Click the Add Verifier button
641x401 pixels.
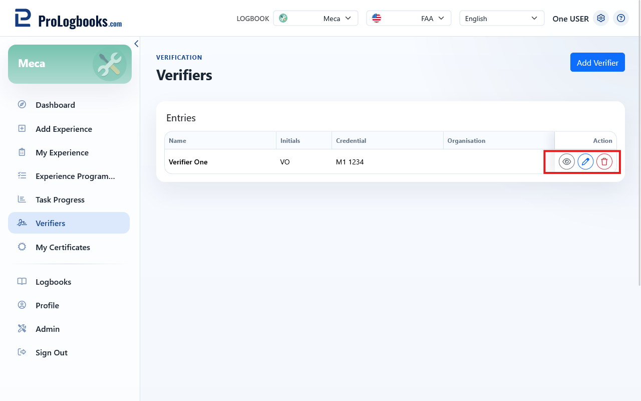coord(597,63)
